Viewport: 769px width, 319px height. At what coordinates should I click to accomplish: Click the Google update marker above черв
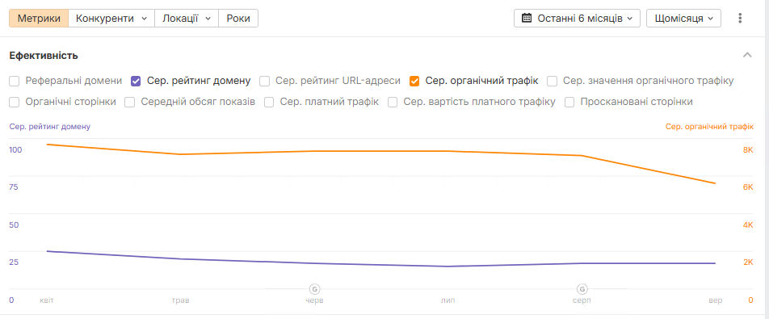(314, 288)
